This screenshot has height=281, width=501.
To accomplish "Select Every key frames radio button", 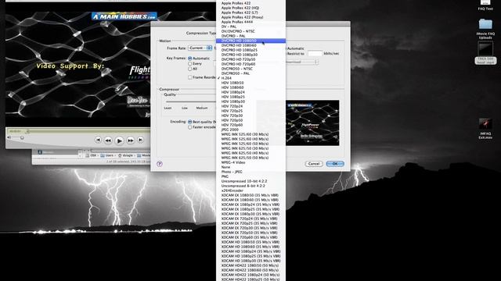I will [x=189, y=64].
